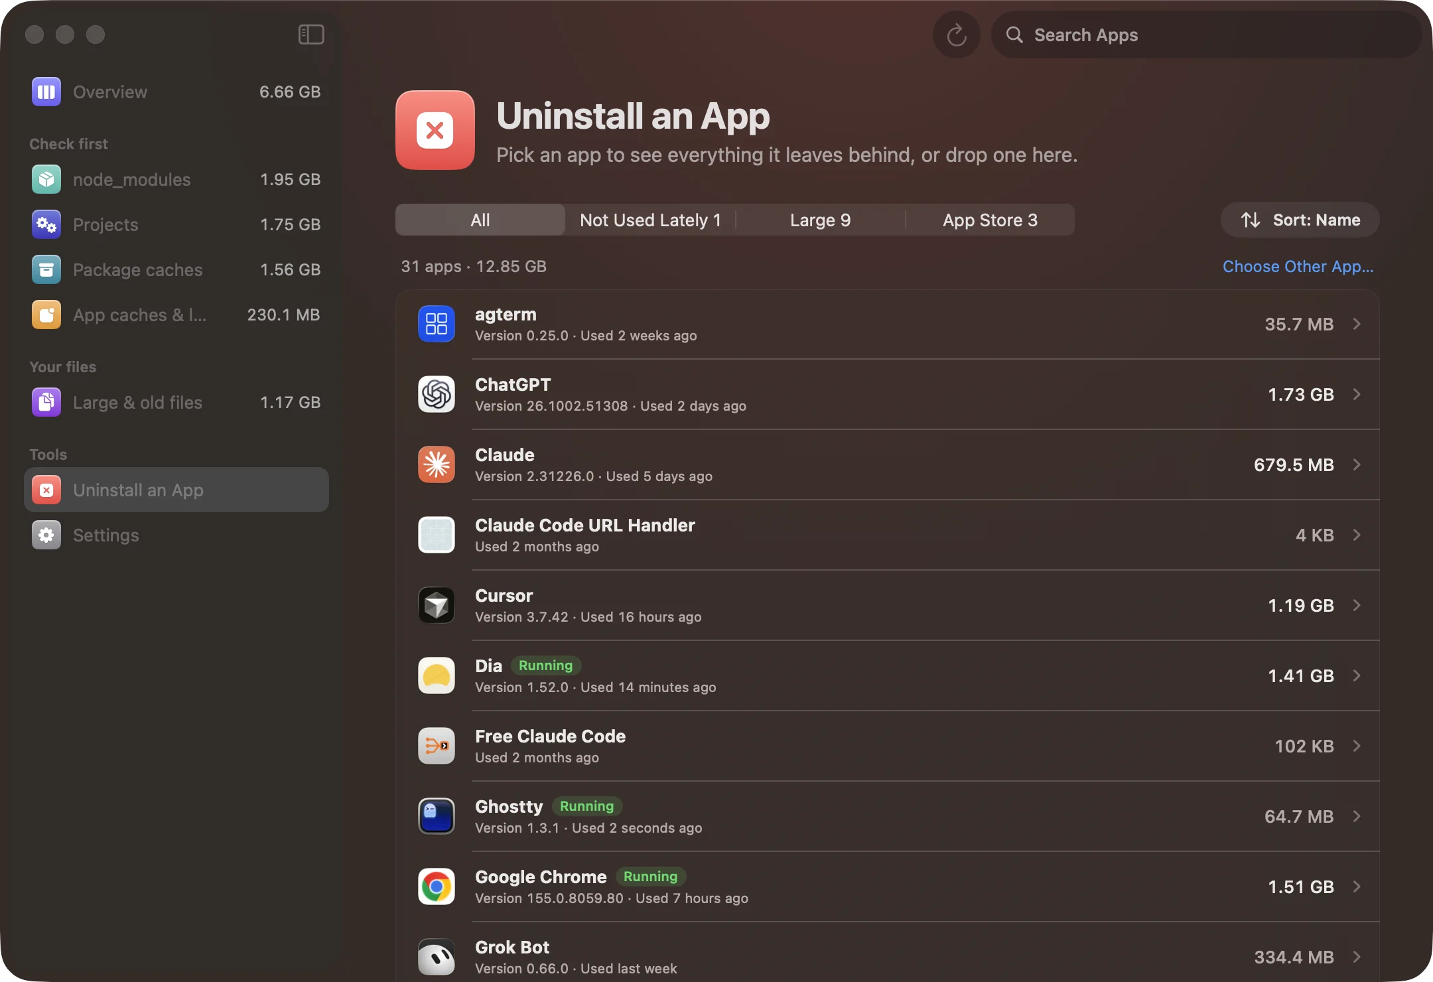The height and width of the screenshot is (982, 1433).
Task: Click the Choose Other App… link
Action: (x=1298, y=266)
